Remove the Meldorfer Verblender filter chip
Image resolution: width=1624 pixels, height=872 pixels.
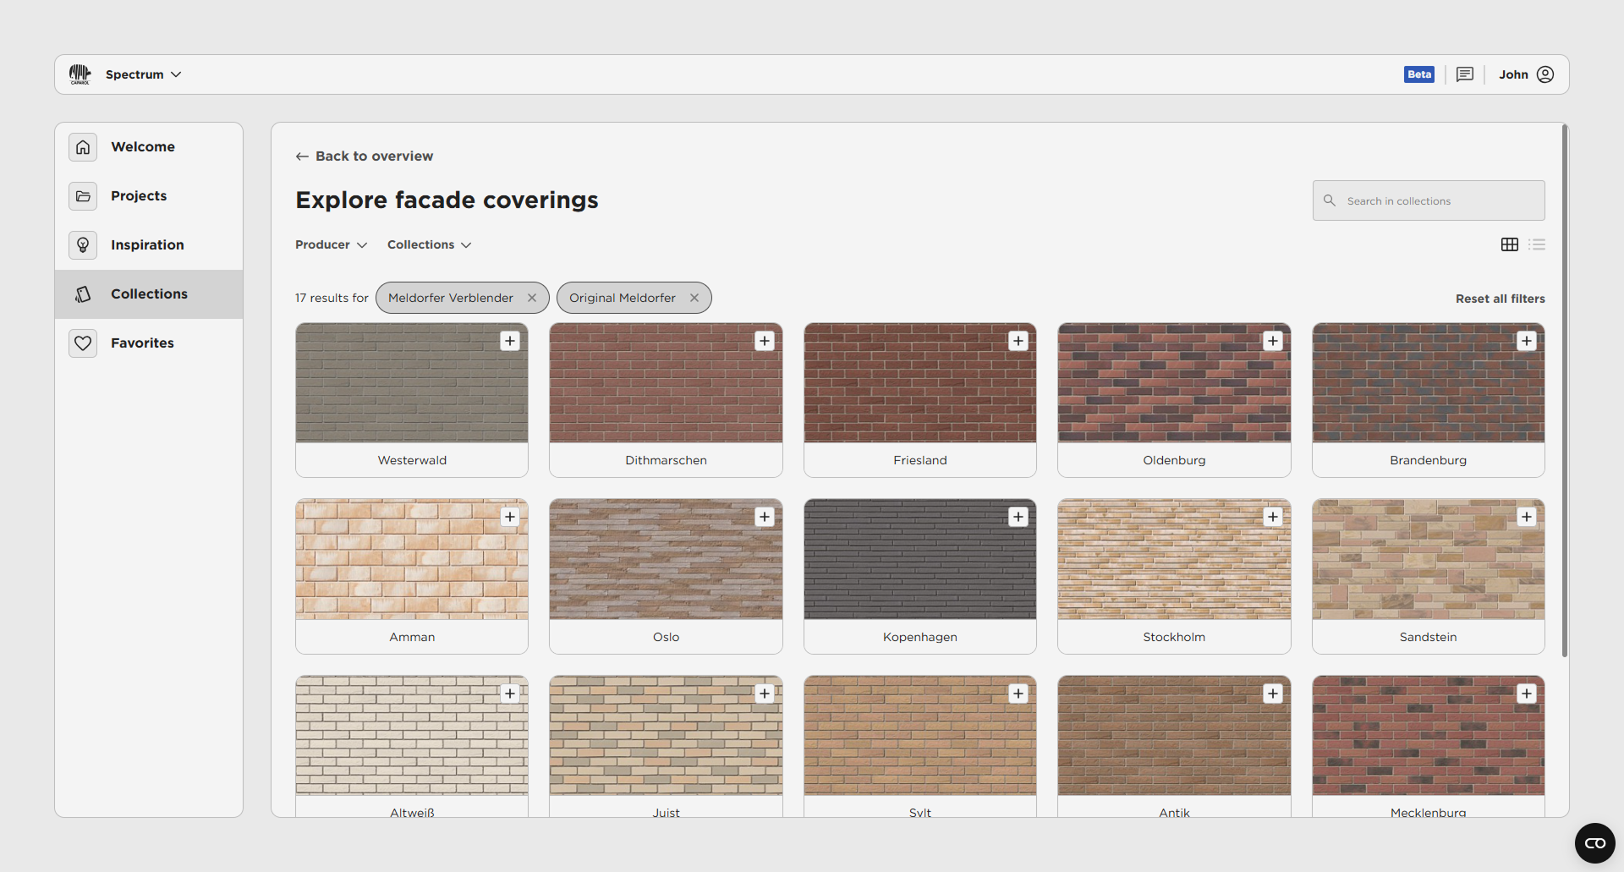coord(532,298)
